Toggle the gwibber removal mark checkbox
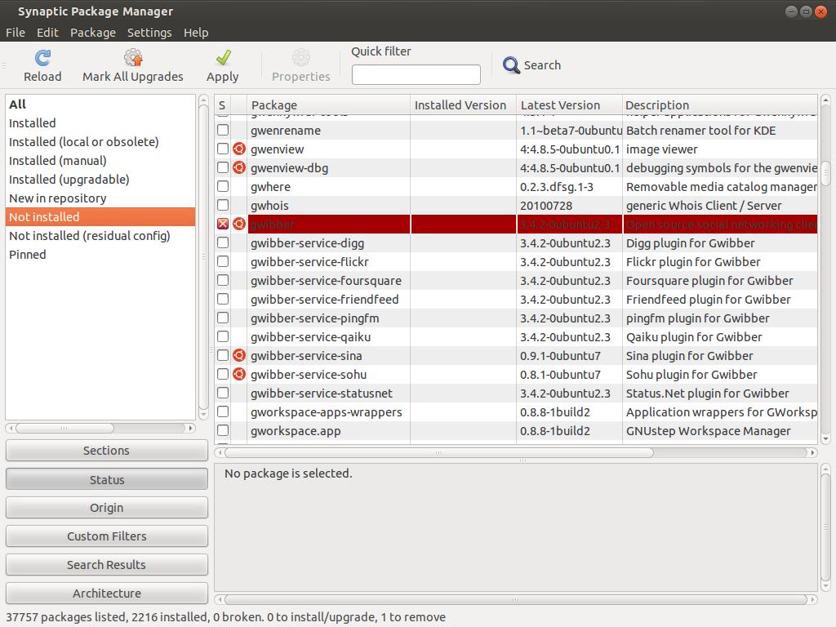 coord(223,225)
